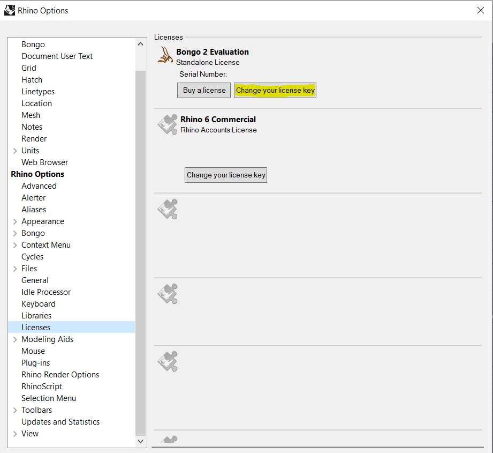
Task: Open the Notes page
Action: [x=32, y=127]
